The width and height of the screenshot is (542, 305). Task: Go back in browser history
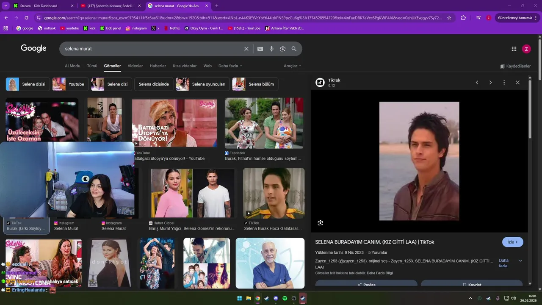coord(6,18)
